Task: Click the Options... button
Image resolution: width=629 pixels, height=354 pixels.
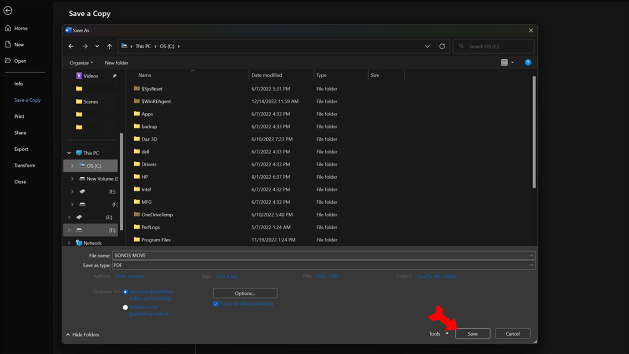Action: pos(245,293)
